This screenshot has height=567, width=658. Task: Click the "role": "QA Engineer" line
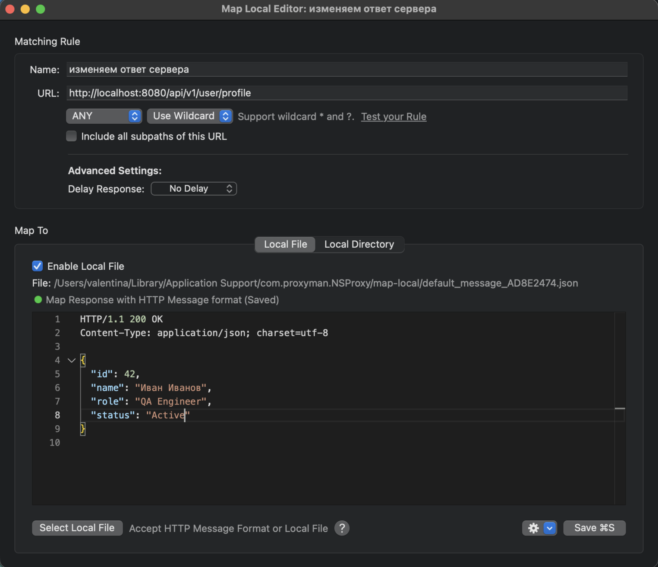pos(151,402)
